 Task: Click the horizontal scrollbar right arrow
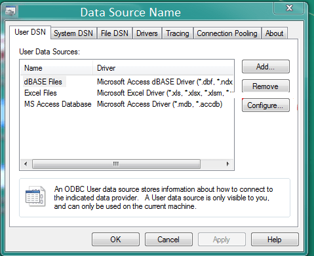pos(227,164)
